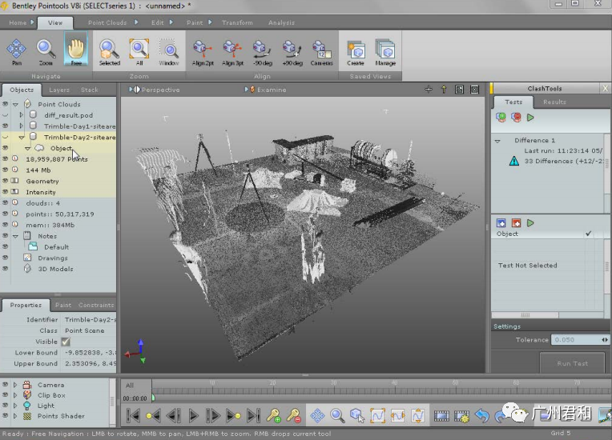Collapse the Point Clouds tree node

coord(15,104)
